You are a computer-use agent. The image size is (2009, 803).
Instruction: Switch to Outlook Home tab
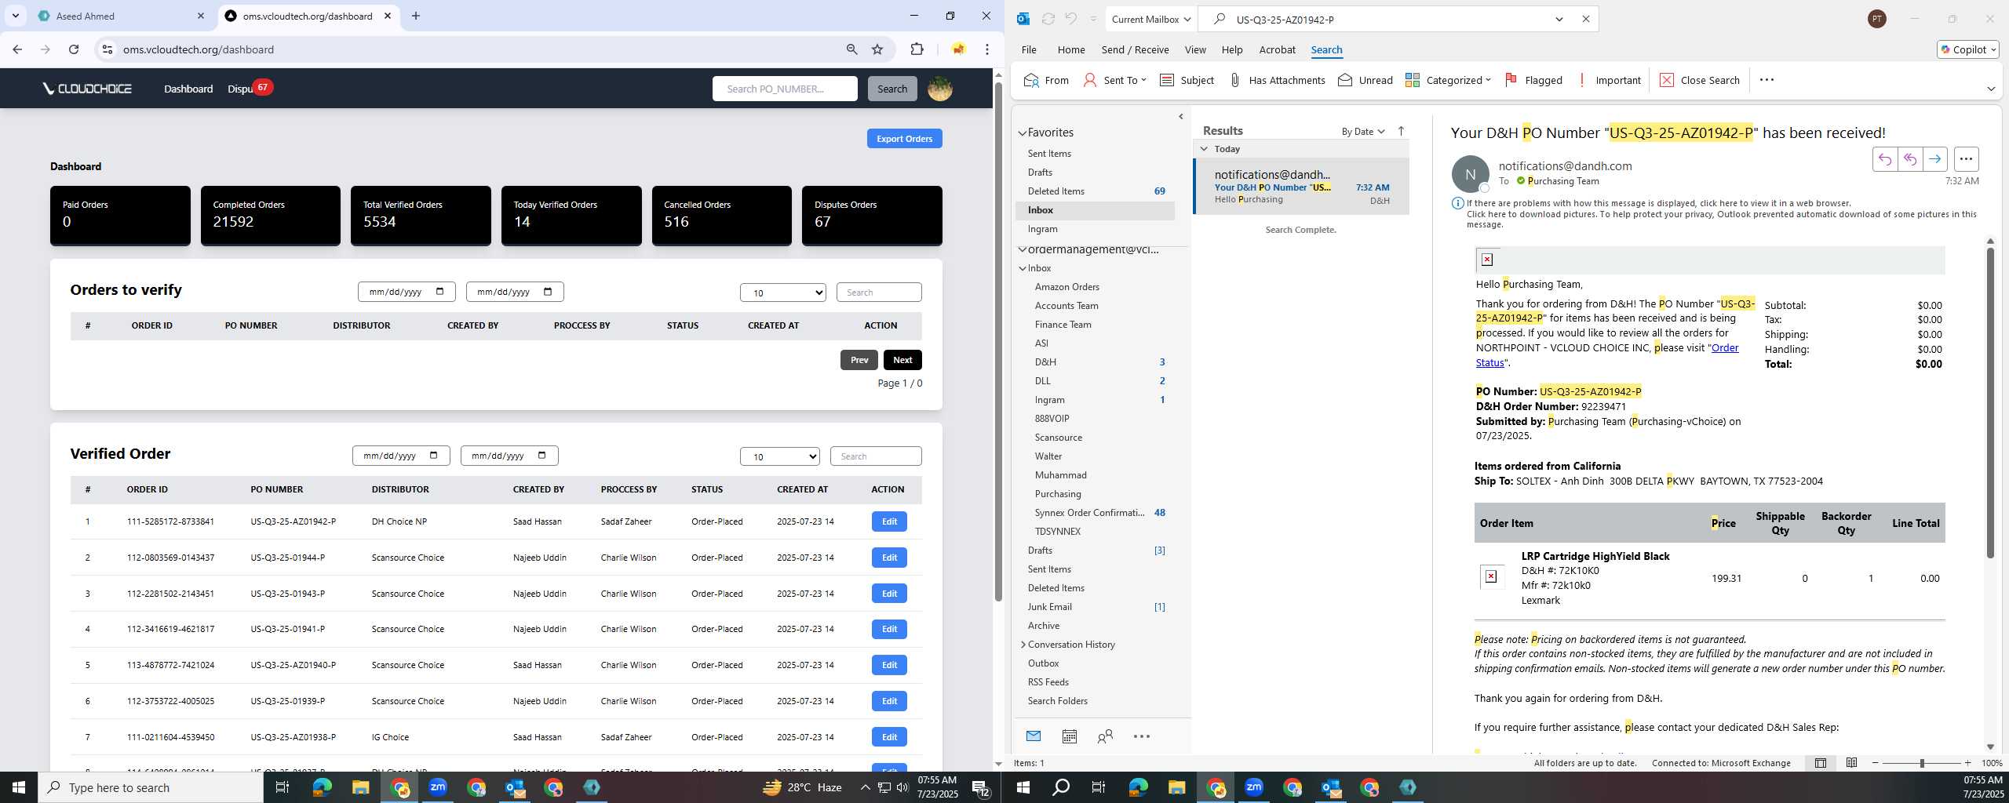pos(1071,49)
